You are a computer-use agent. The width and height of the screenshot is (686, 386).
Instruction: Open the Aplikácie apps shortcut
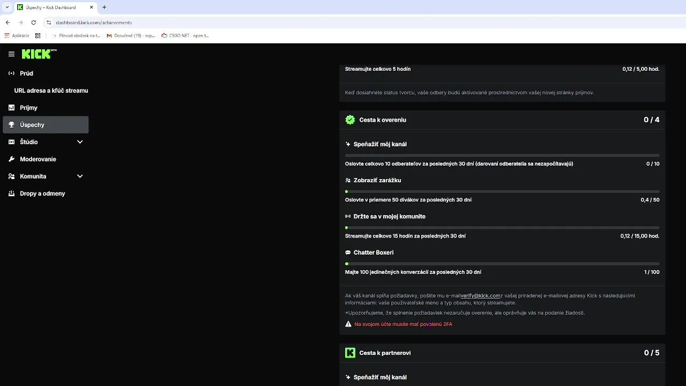17,36
